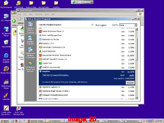Click the Application as Service icon
This screenshot has height=123, width=164.
40,39
